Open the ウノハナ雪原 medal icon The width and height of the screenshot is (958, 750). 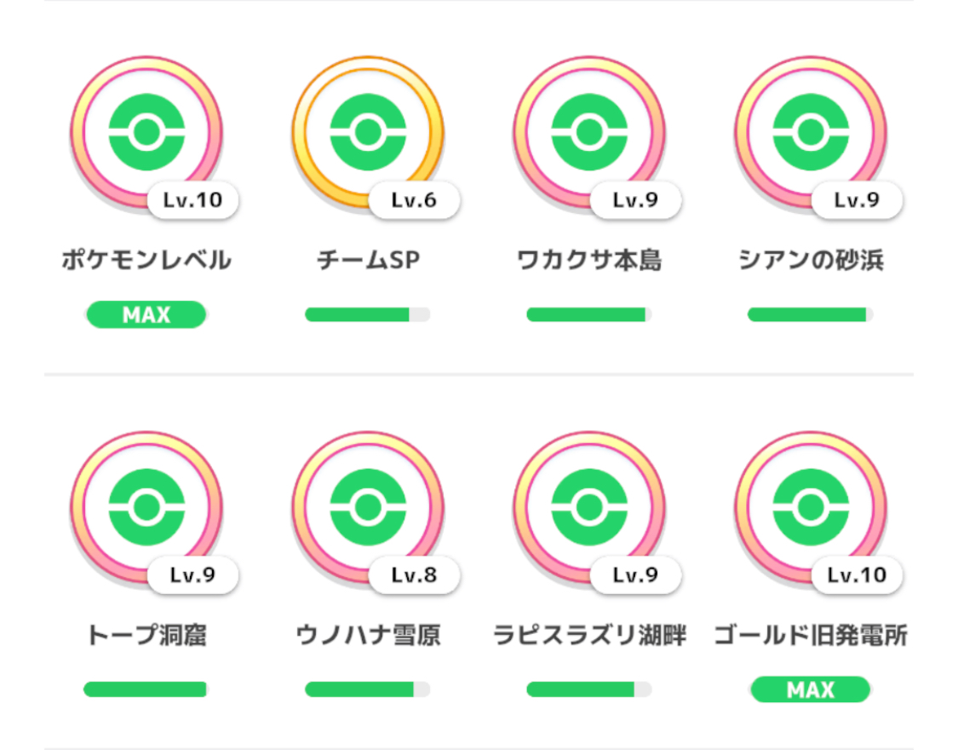[x=367, y=507]
